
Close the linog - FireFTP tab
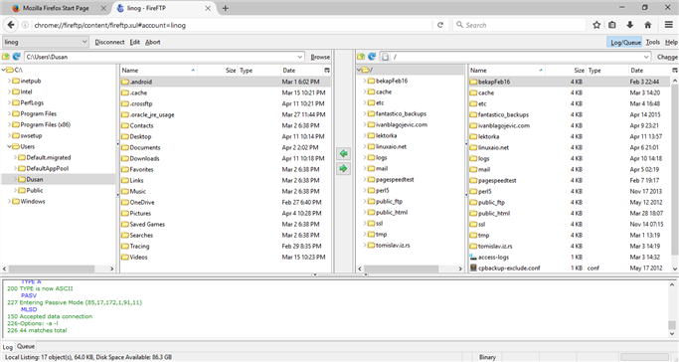point(208,8)
